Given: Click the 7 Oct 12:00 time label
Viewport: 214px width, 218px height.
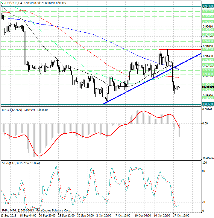Looking at the screenshot, I should (x=123, y=216).
